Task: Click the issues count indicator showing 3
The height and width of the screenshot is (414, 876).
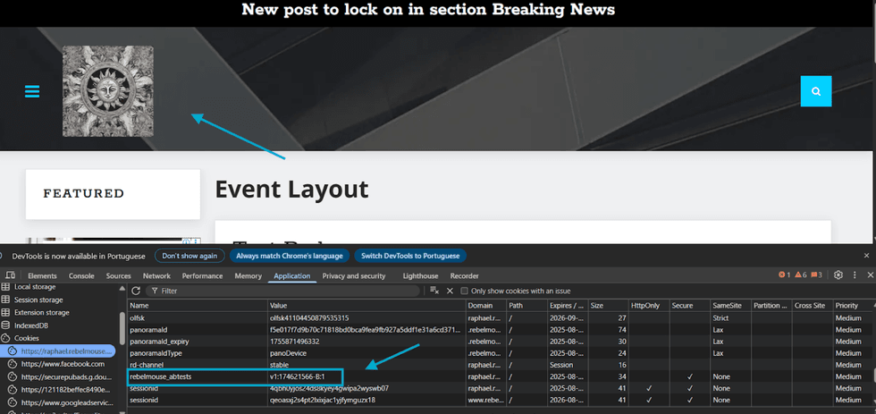Action: pos(816,275)
